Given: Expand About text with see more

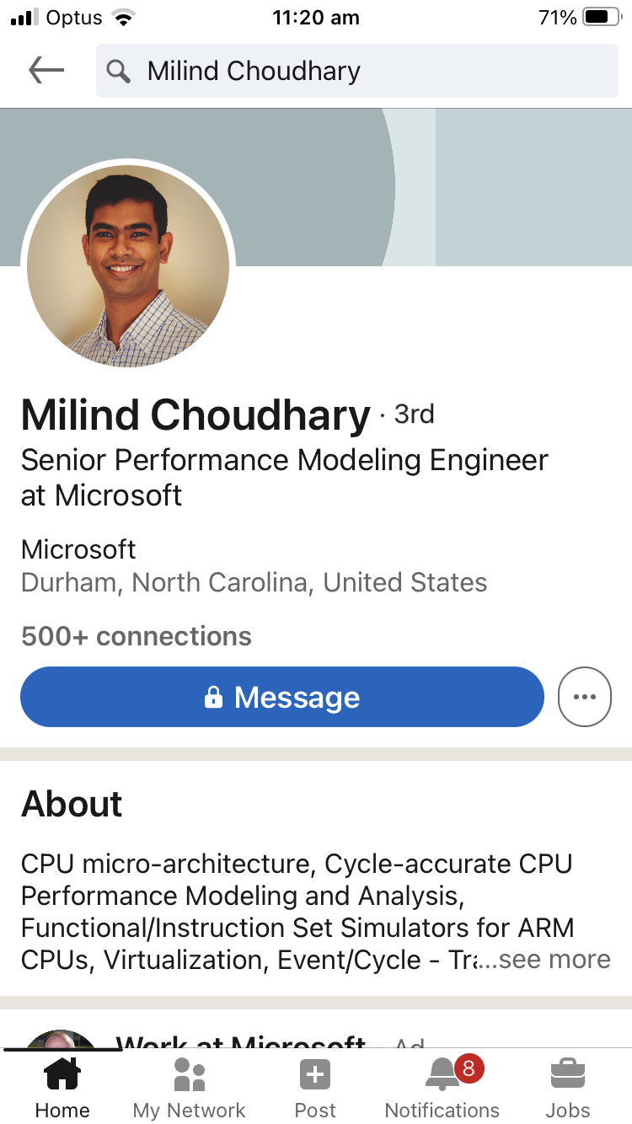Looking at the screenshot, I should pos(554,959).
